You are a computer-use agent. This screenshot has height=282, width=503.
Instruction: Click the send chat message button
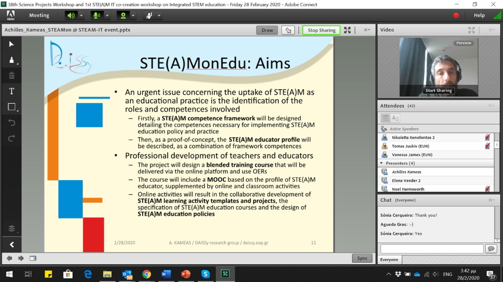491,249
